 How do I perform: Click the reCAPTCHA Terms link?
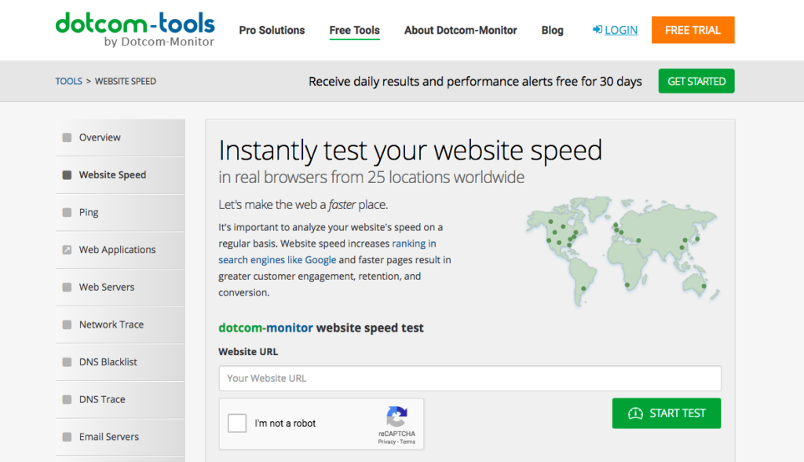click(407, 442)
